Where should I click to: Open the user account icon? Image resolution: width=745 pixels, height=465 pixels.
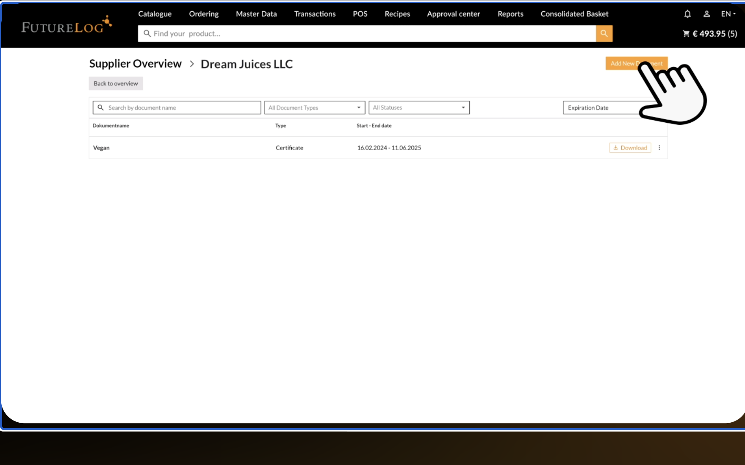706,14
